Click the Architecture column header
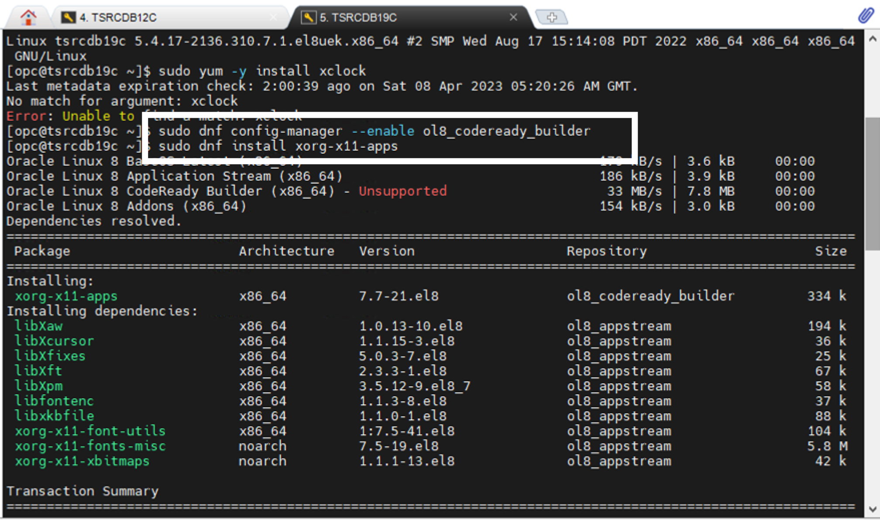The width and height of the screenshot is (880, 520). click(x=287, y=251)
